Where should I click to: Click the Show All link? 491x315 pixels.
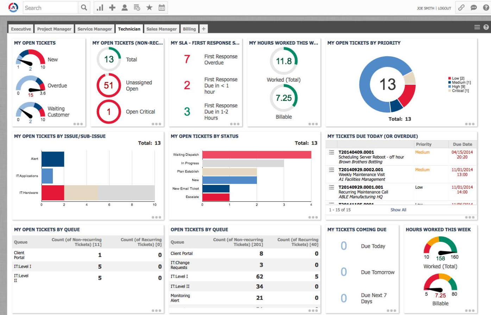(398, 210)
